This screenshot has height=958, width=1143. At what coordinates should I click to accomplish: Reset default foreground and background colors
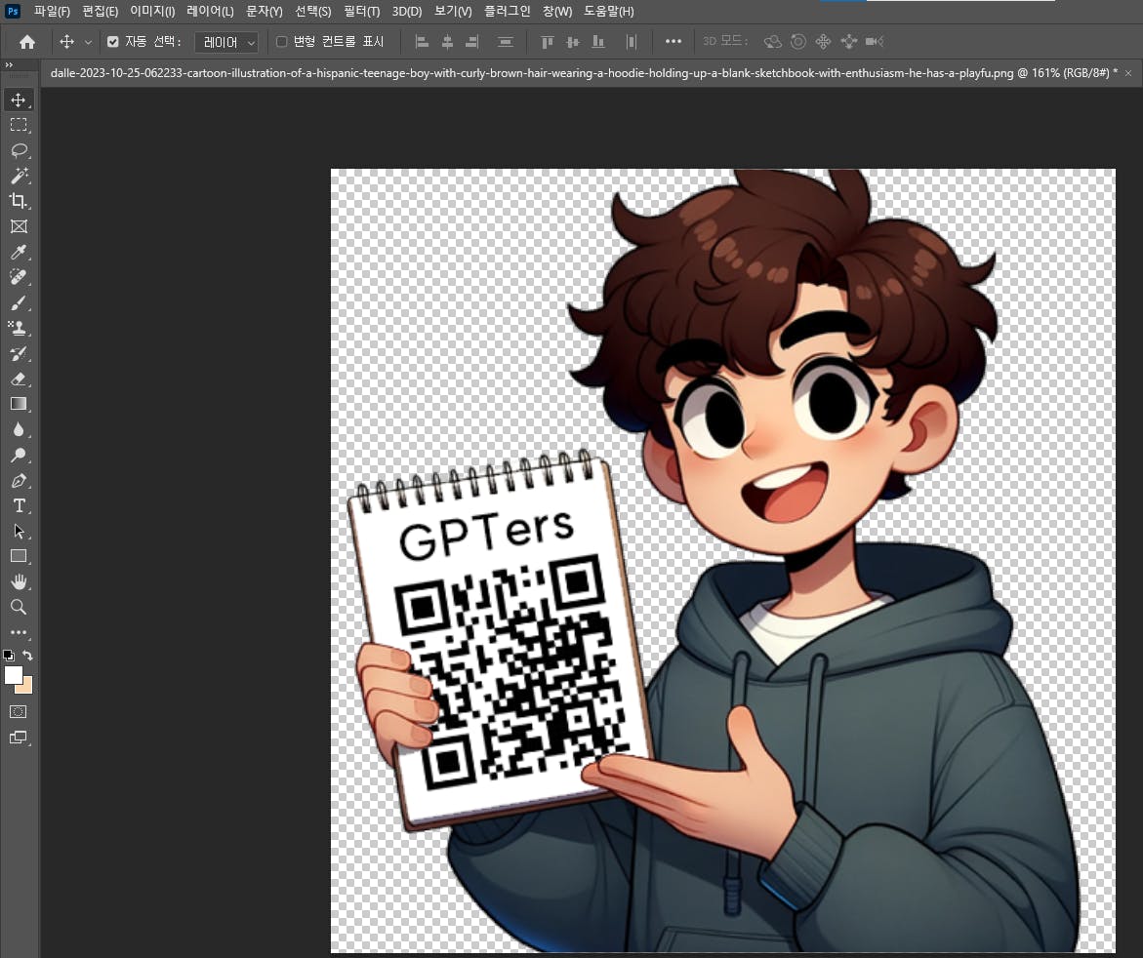click(9, 655)
